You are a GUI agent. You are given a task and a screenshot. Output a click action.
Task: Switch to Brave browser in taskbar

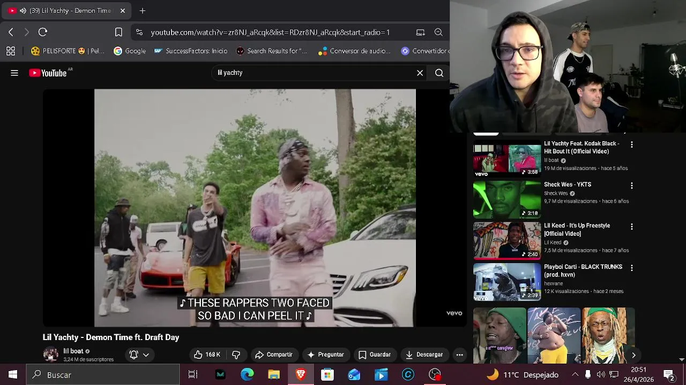301,375
